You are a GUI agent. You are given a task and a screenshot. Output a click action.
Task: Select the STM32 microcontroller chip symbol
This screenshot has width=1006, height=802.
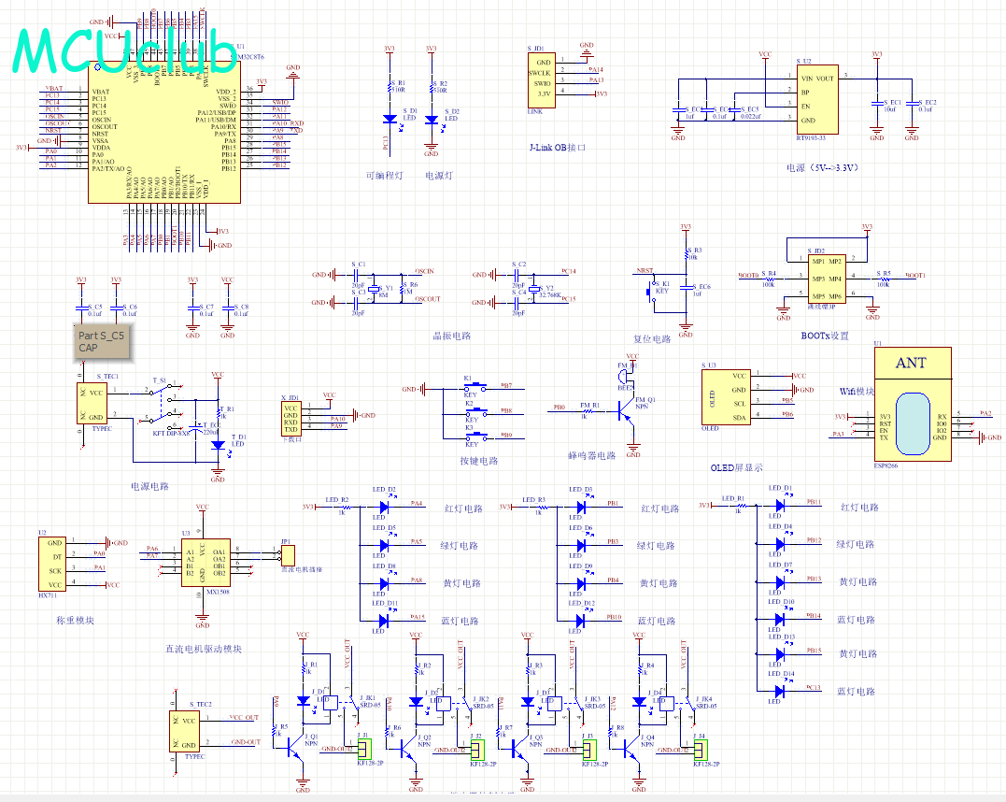point(164,132)
